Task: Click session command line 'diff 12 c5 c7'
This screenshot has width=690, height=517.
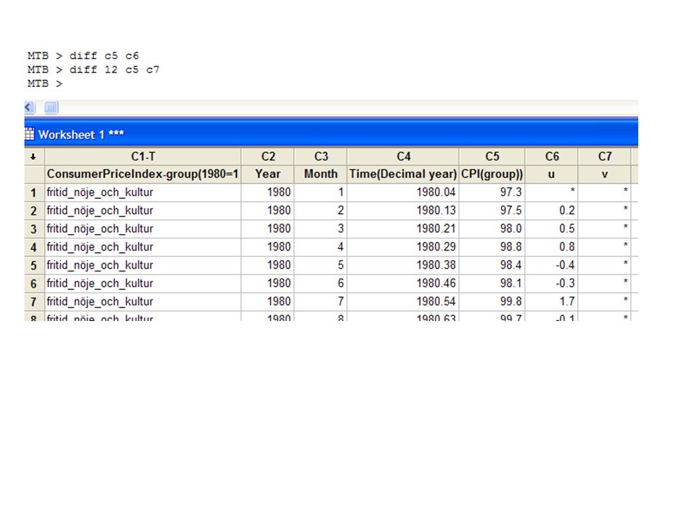Action: (93, 70)
